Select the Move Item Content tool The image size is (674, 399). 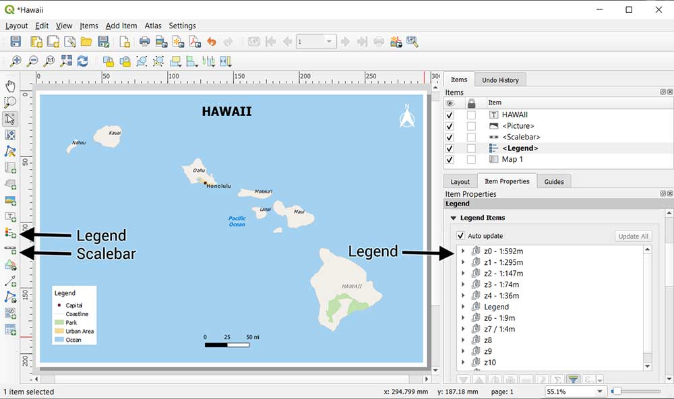pos(10,135)
